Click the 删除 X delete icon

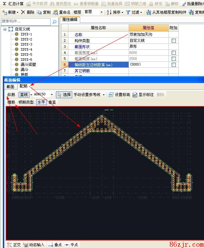coord(23,12)
